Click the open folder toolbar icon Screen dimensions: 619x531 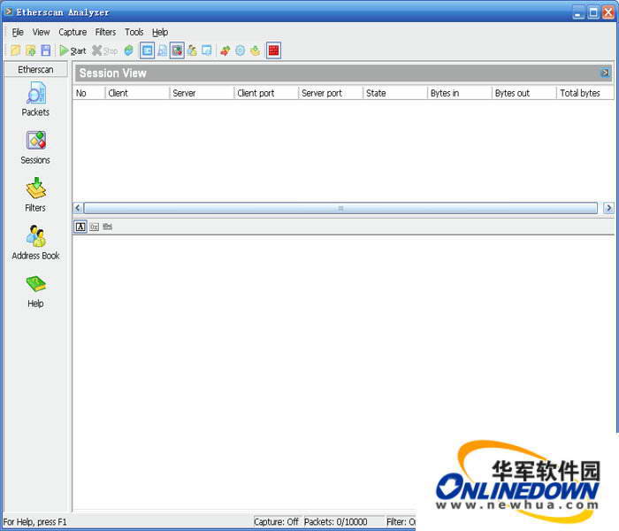coord(15,50)
